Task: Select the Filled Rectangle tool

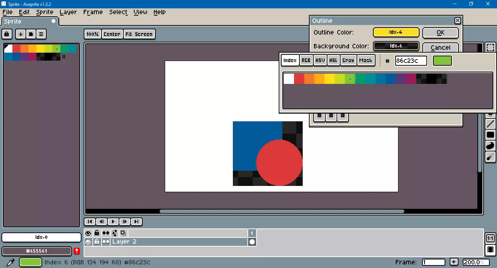Action: pyautogui.click(x=490, y=135)
